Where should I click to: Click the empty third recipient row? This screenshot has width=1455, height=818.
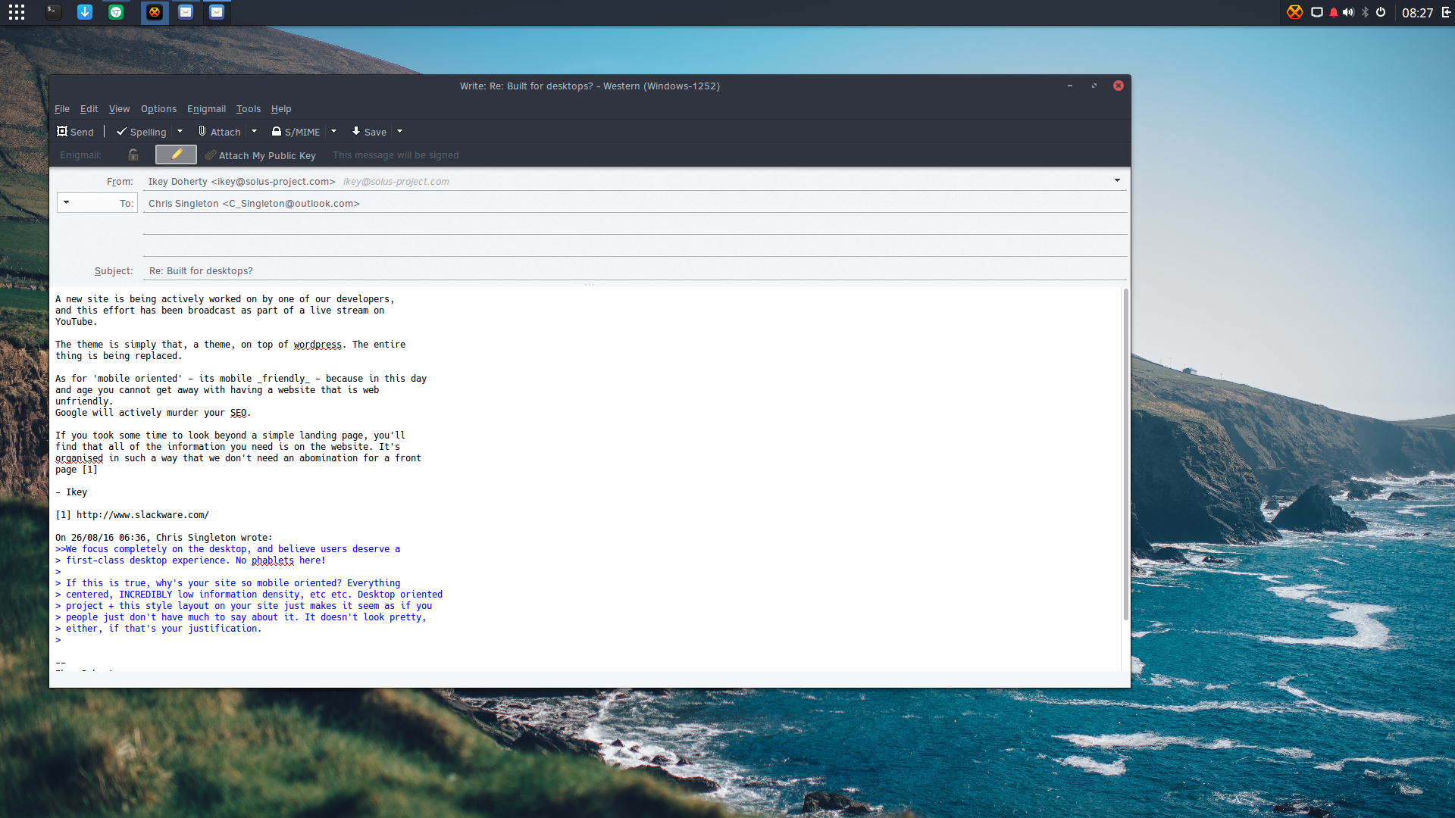635,247
